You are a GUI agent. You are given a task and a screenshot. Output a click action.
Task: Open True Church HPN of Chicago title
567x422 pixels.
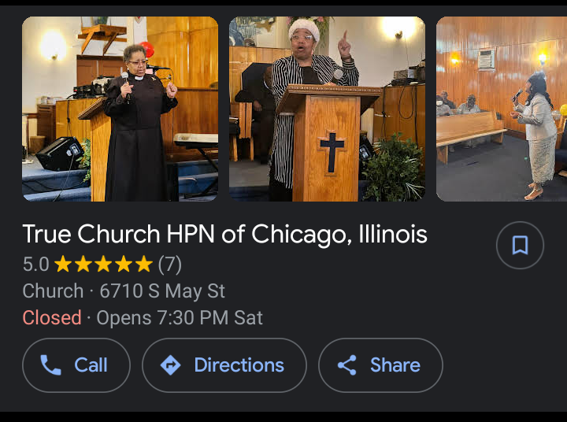(225, 235)
